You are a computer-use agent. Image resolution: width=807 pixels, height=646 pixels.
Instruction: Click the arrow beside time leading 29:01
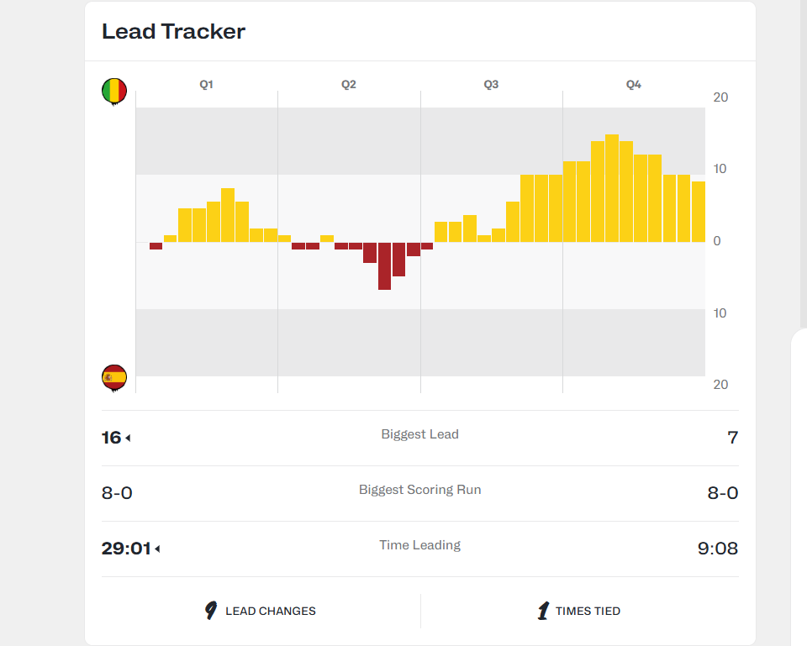click(x=157, y=549)
